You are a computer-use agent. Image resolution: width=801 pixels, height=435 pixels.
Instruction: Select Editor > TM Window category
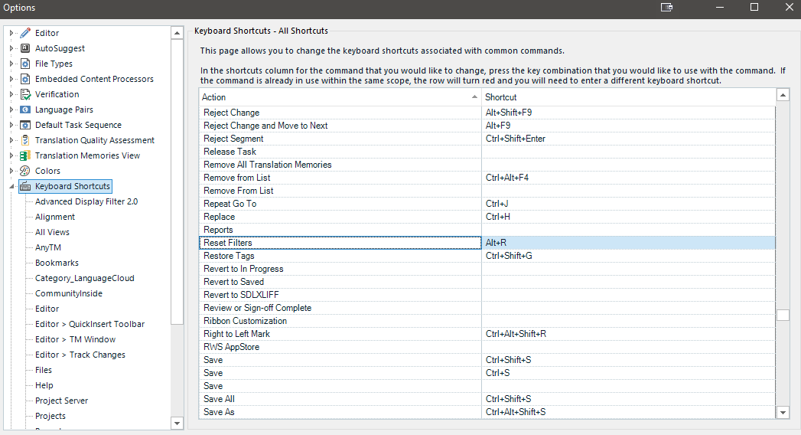tap(75, 339)
